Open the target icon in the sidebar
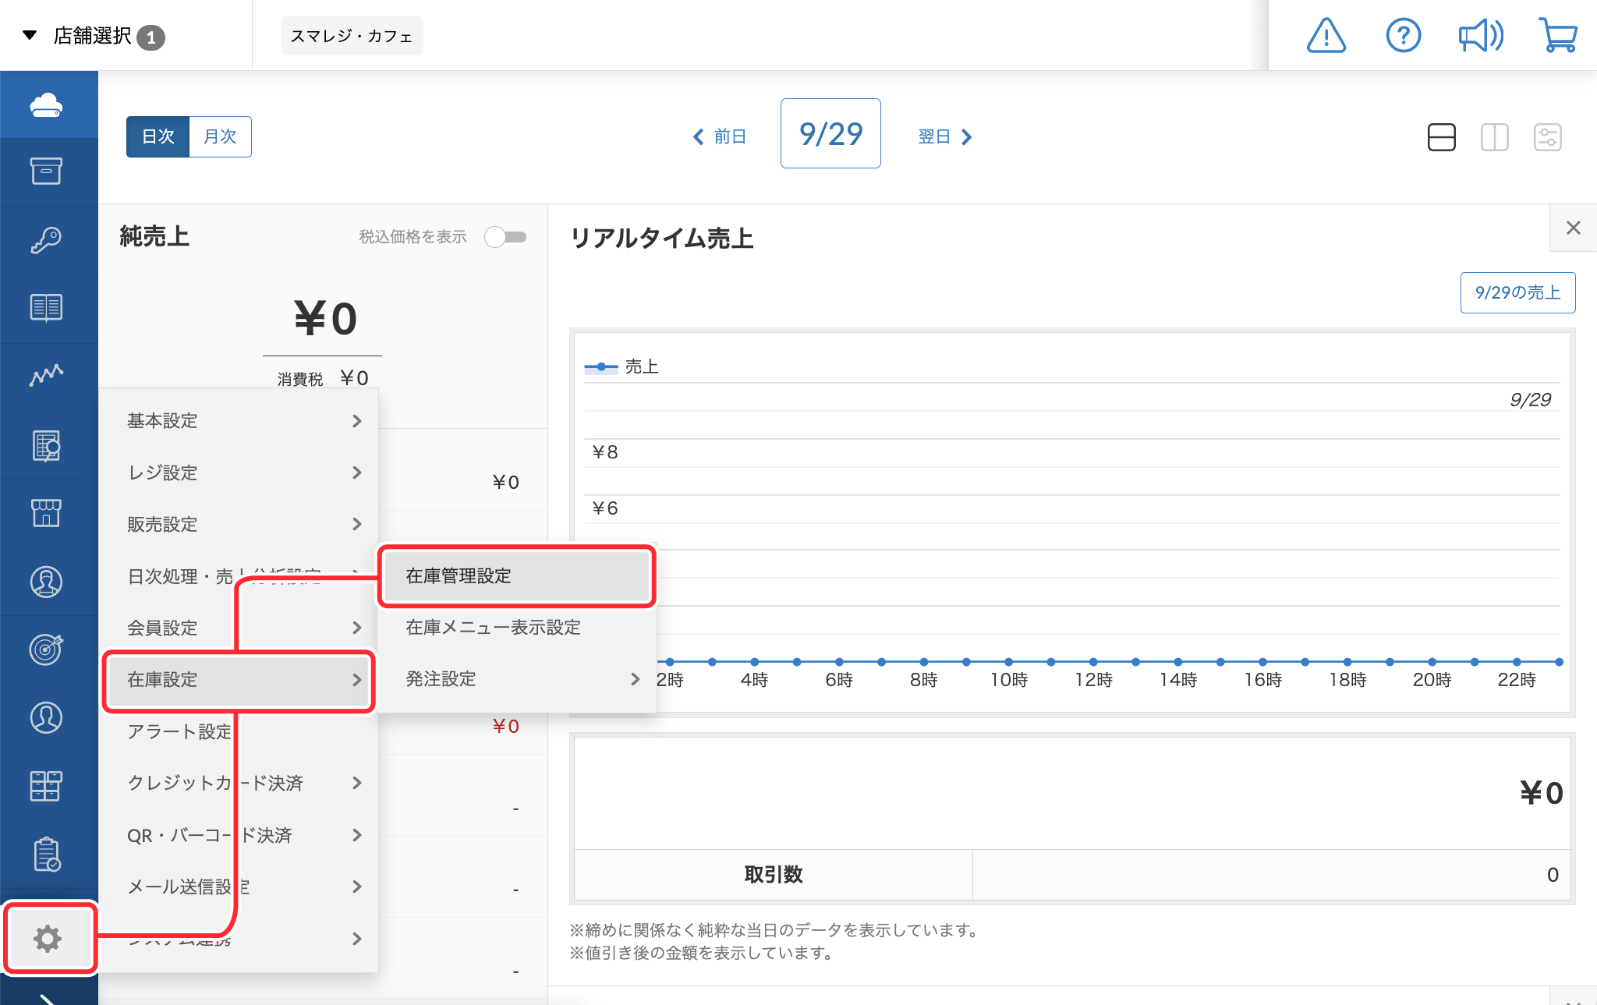The height and width of the screenshot is (1005, 1597). click(x=47, y=649)
